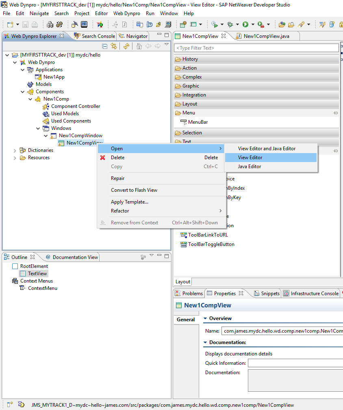
Task: Open the Debug dropdown arrow in toolbar
Action: pyautogui.click(x=238, y=24)
